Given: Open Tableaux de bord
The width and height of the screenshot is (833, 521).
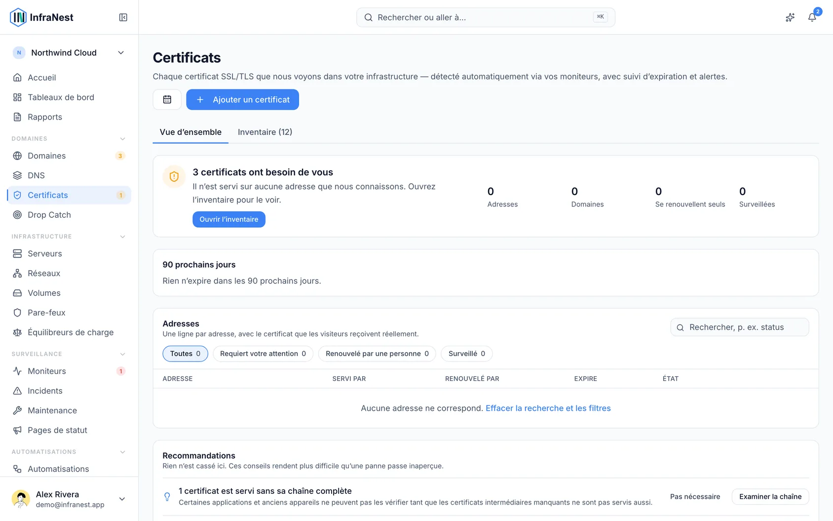Looking at the screenshot, I should pyautogui.click(x=69, y=97).
